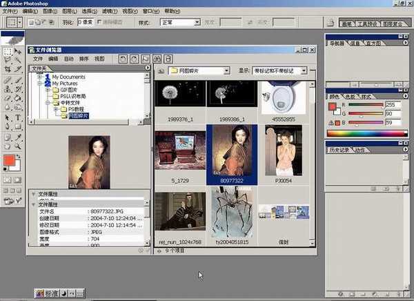Open the 滤镜 menu in the menu bar
This screenshot has width=414, height=301.
(x=109, y=12)
